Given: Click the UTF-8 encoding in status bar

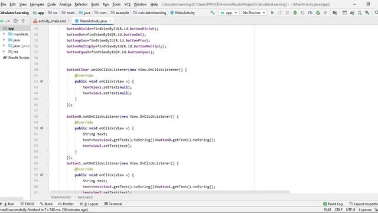Looking at the screenshot, I should [350, 209].
